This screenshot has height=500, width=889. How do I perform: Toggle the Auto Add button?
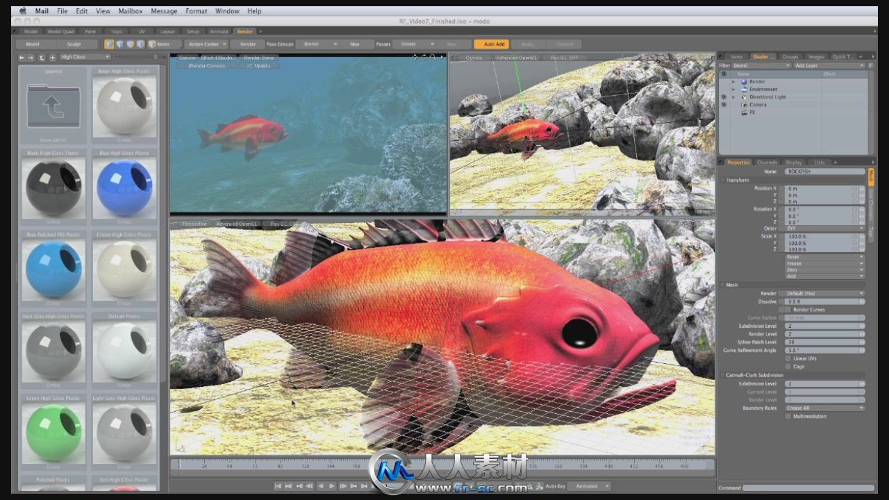491,44
